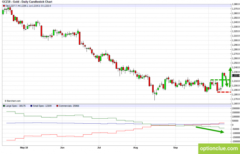240x154 pixels.
Task: Click the 1,340.0 price axis label
Action: click(236, 22)
